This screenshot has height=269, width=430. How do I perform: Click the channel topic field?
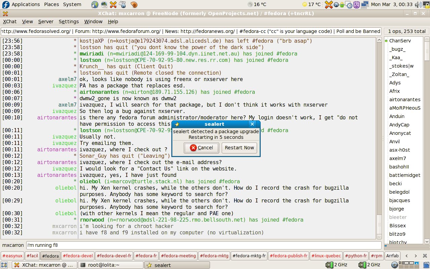(190, 31)
